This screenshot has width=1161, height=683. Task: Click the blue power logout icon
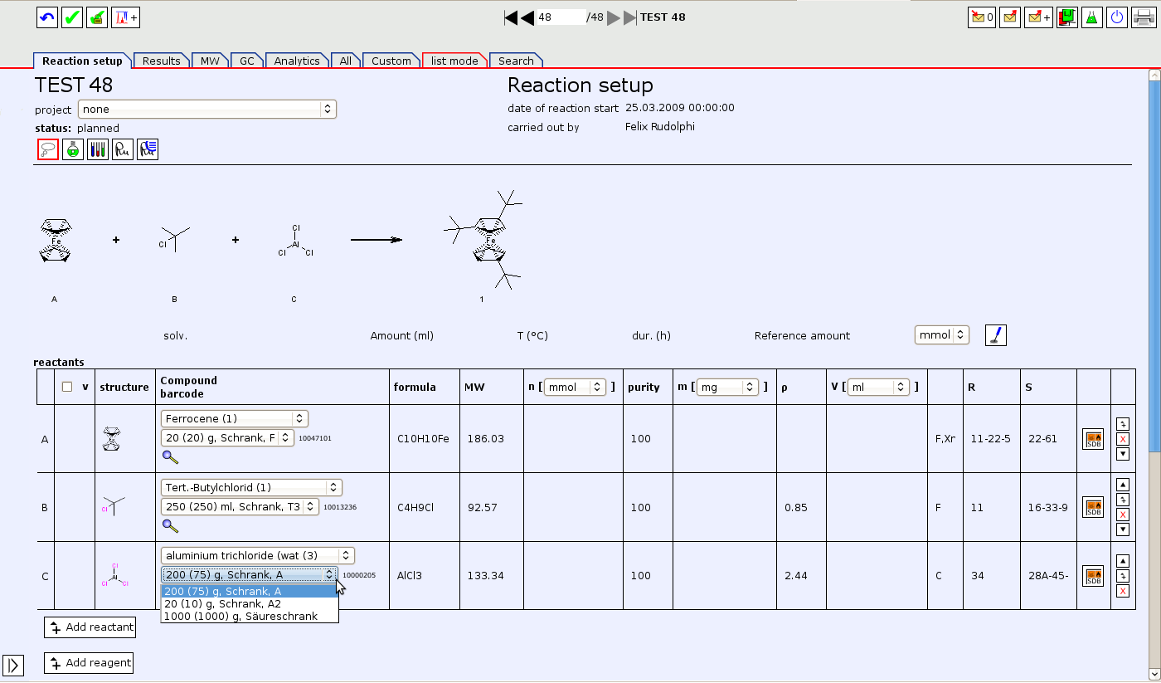tap(1117, 17)
